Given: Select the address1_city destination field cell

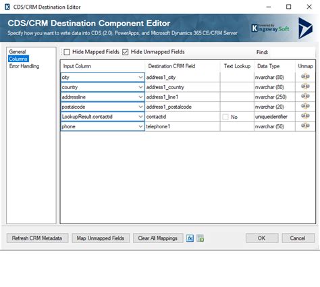Looking at the screenshot, I should 182,77.
